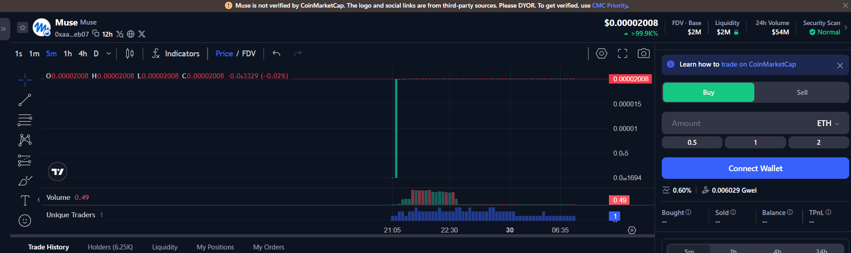Screen dimensions: 851x253
Task: Switch to the Buy tab
Action: click(x=708, y=93)
